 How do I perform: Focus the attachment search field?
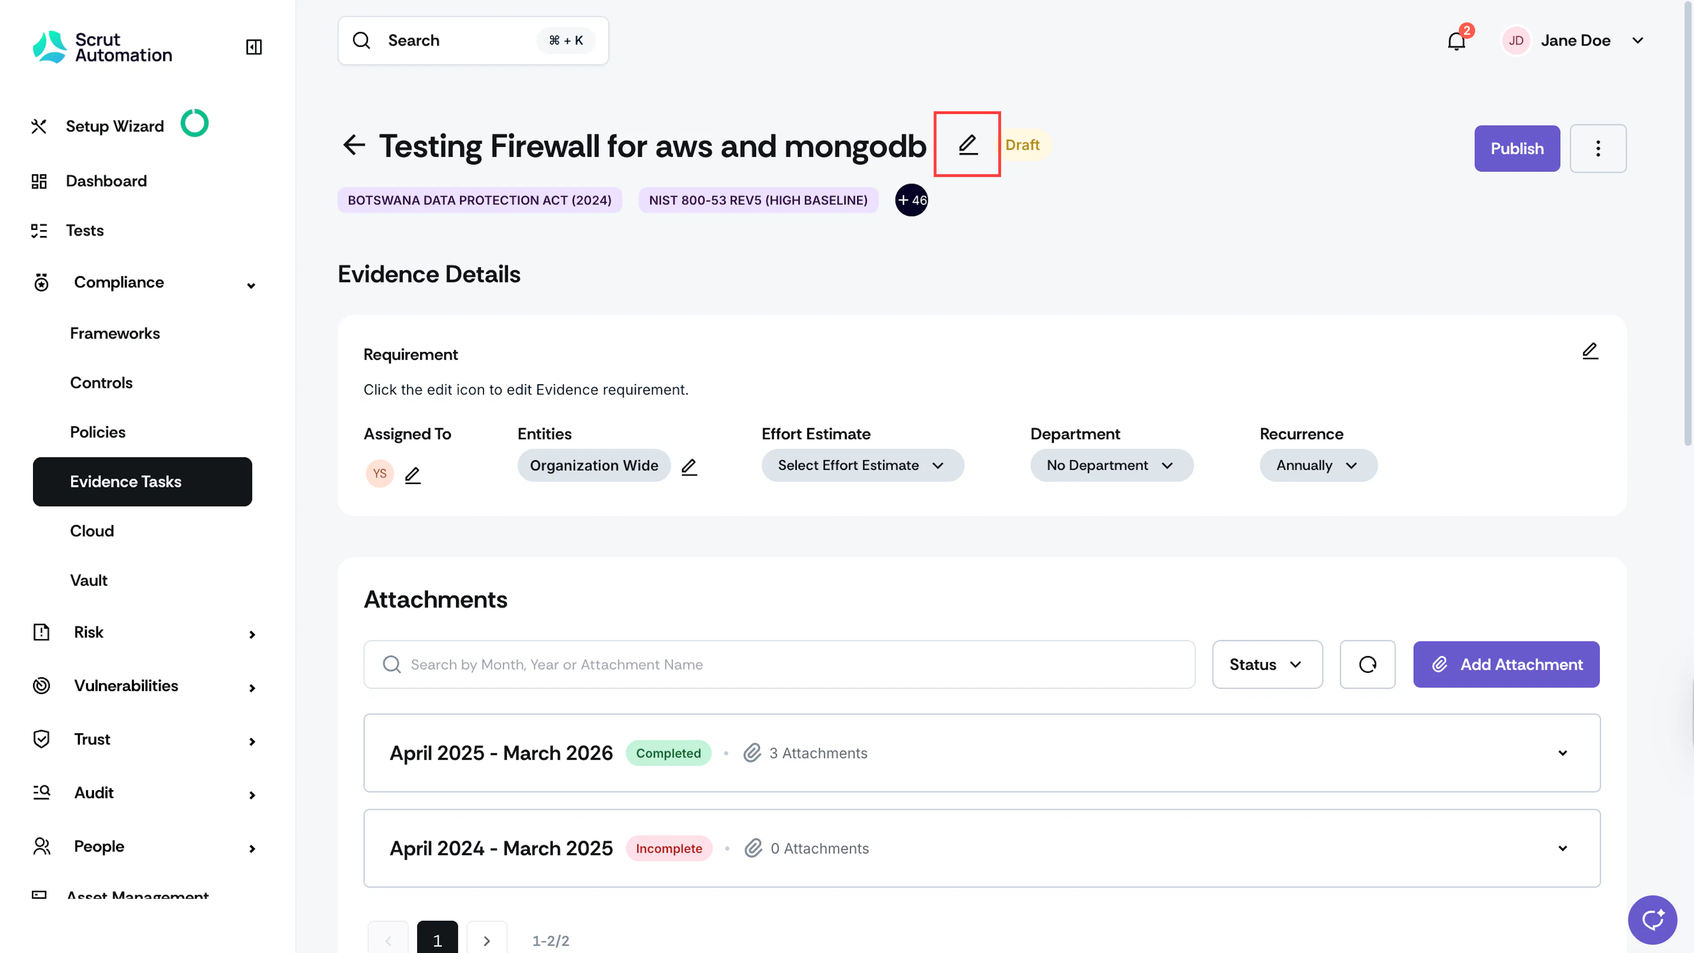[779, 664]
